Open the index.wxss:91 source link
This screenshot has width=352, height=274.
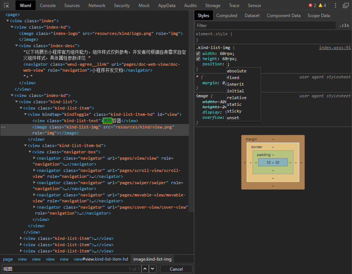click(335, 48)
